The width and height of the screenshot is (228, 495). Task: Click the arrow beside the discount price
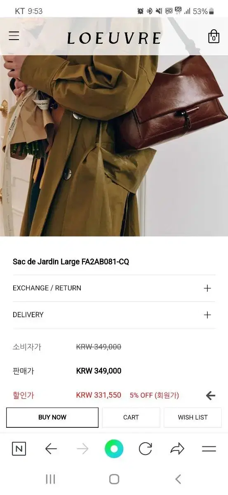[211, 396]
